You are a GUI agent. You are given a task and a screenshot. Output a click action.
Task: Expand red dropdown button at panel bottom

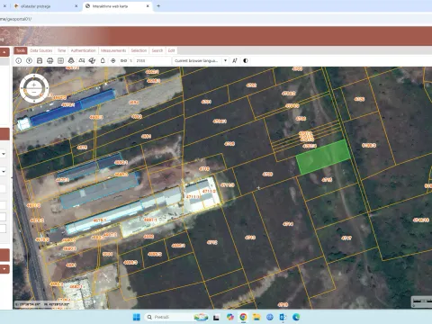pyautogui.click(x=4, y=269)
